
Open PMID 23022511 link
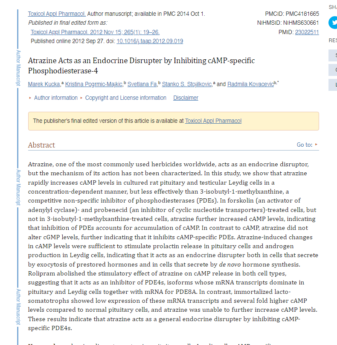pos(307,32)
